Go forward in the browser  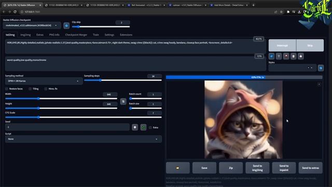click(x=9, y=12)
